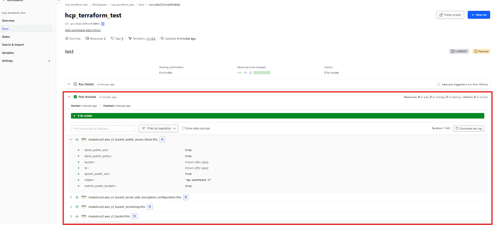Open Overview in the sidebar
496x225 pixels.
point(8,21)
